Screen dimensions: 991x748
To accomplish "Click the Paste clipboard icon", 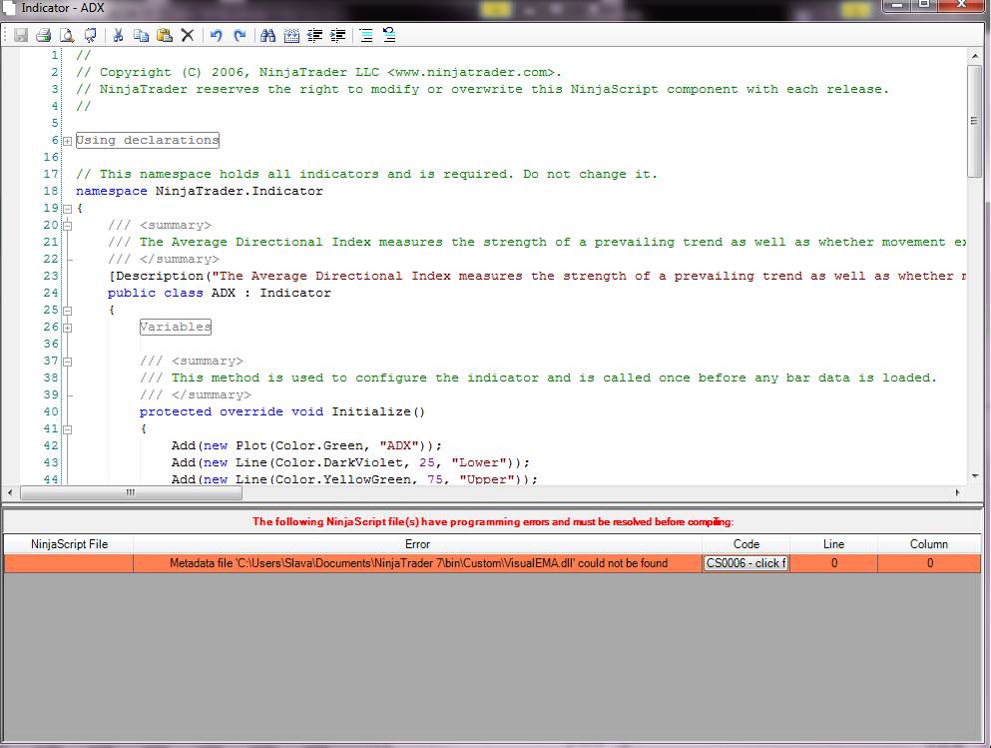I will tap(165, 35).
